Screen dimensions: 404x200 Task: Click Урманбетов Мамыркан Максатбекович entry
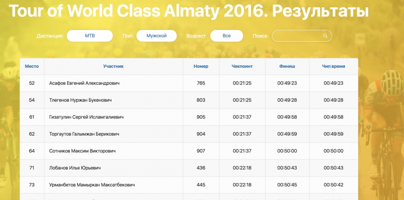[92, 185]
